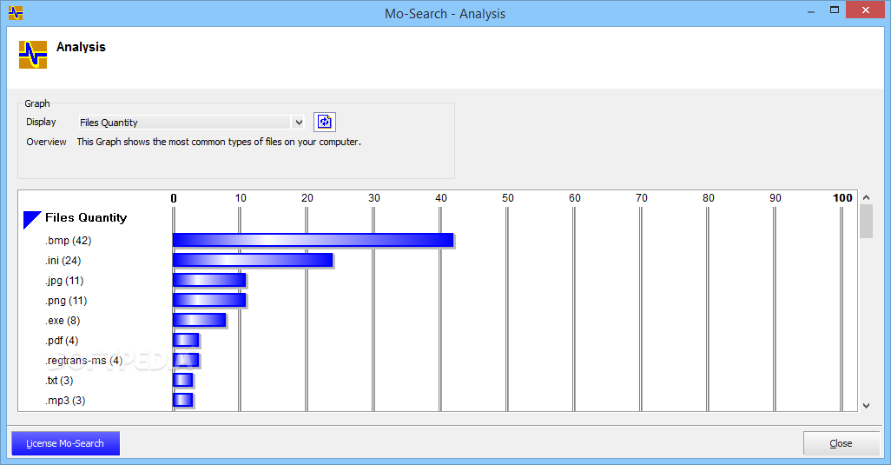Click the chart scroll up arrow
The height and width of the screenshot is (465, 891).
(866, 197)
